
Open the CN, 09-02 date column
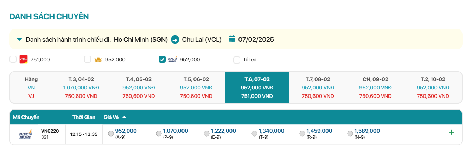point(375,87)
